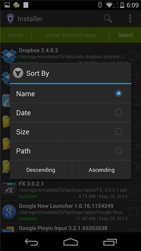Tap the Android back navigation button

point(31,242)
